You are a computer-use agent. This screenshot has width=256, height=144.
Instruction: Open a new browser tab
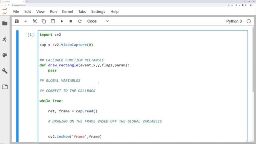point(27,2)
